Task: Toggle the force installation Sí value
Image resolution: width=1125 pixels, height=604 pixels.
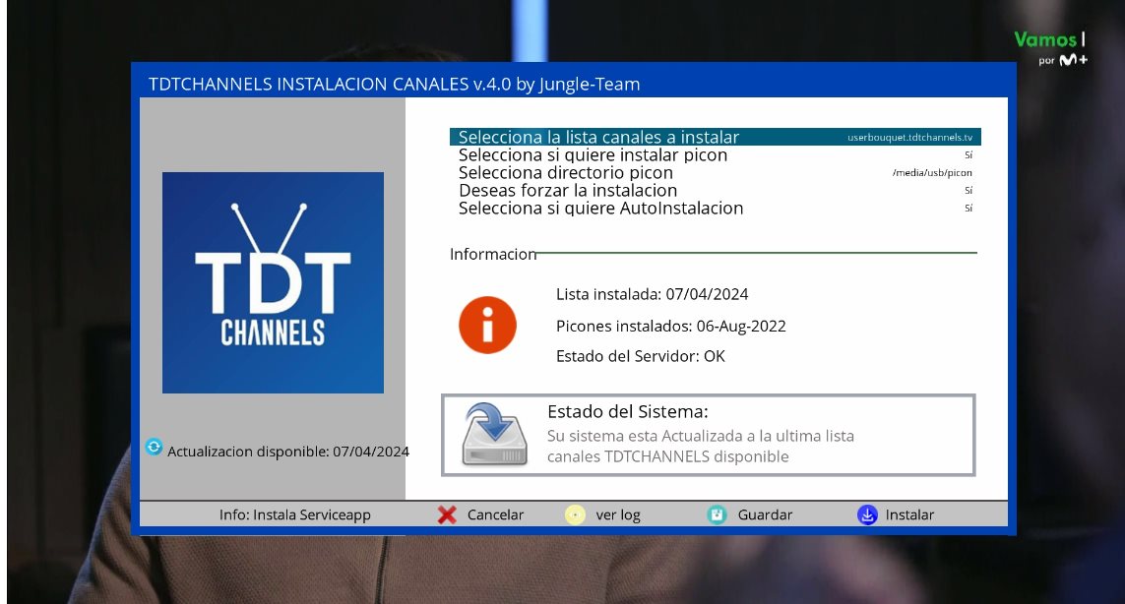Action: coord(968,191)
